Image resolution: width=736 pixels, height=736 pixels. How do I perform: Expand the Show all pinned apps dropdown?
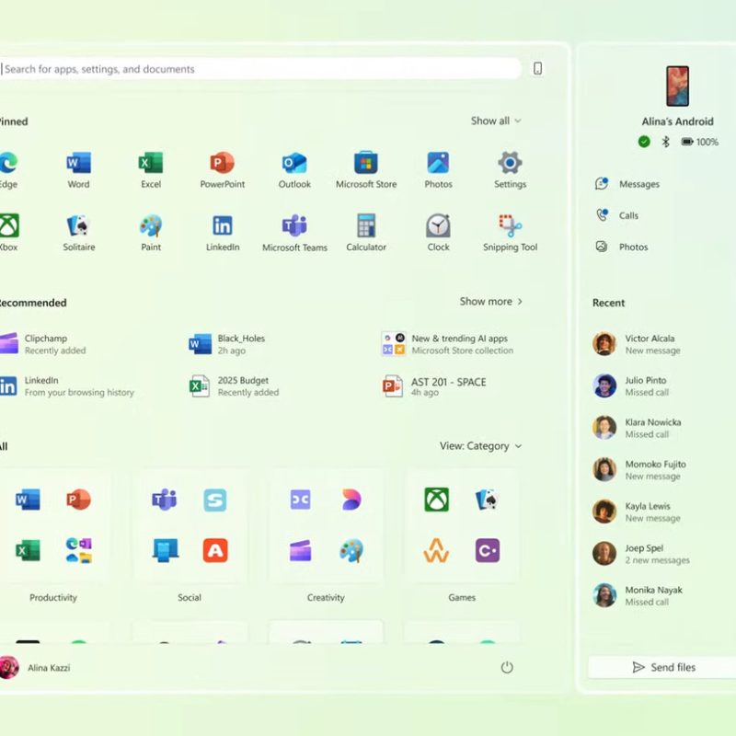coord(496,121)
